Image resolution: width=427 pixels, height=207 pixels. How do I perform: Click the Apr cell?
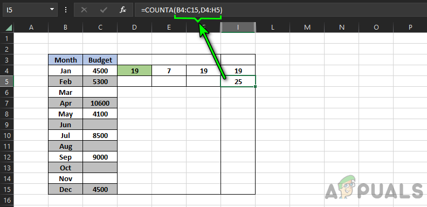tap(66, 103)
